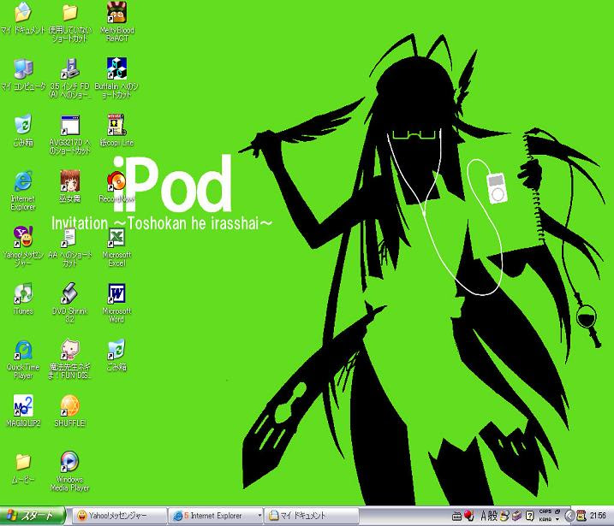The width and height of the screenshot is (614, 526).
Task: Open the マイ ドキュメント desktop folder icon
Action: tap(23, 13)
